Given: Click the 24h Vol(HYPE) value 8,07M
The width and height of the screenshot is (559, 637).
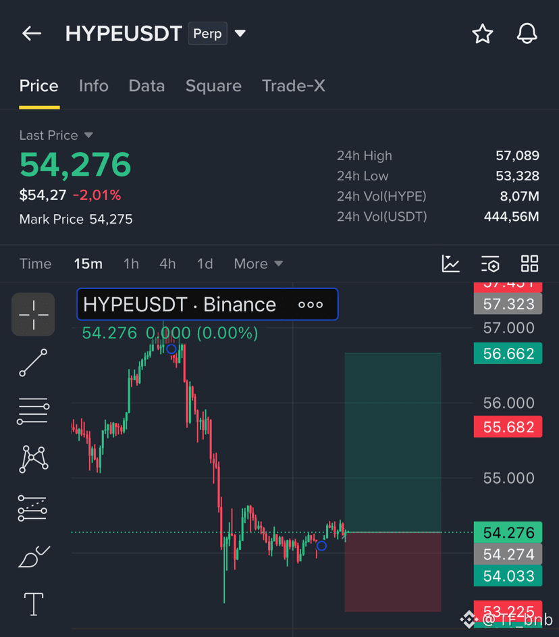Looking at the screenshot, I should 519,196.
